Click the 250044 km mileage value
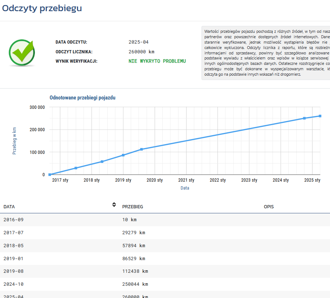Screen dimensions: 330x298 (135, 284)
